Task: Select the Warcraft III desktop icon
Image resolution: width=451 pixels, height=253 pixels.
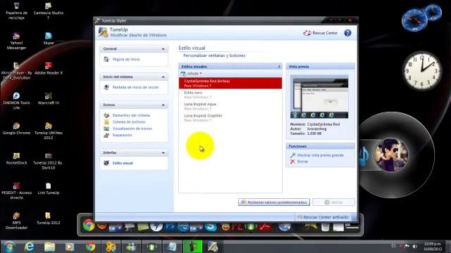Action: [49, 98]
